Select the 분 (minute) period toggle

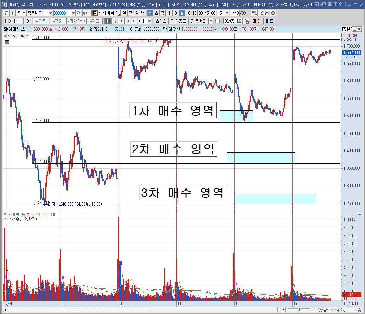pos(150,13)
